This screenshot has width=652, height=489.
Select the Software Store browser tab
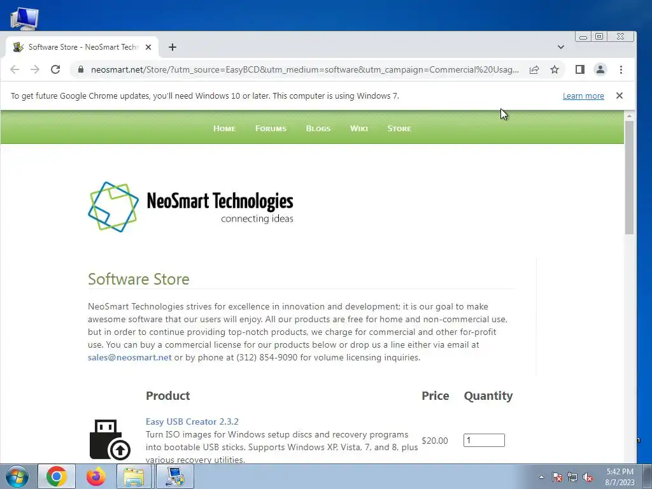82,47
